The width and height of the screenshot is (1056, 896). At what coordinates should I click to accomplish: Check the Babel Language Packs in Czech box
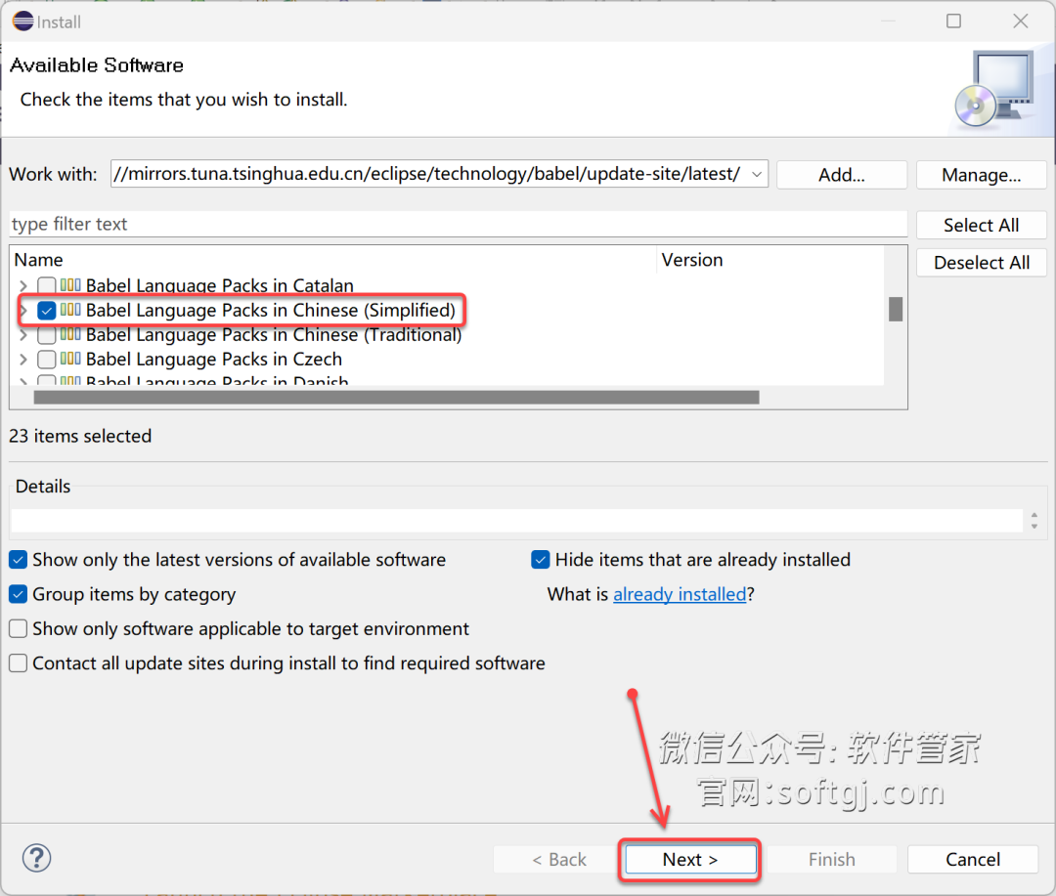pyautogui.click(x=47, y=359)
